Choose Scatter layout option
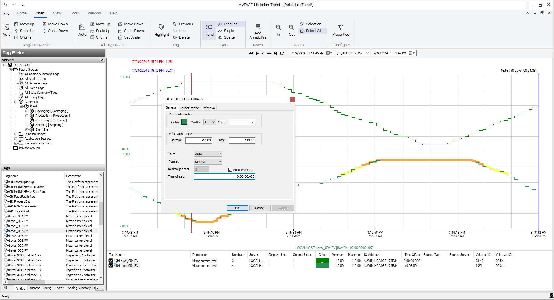554x300 pixels. tap(227, 37)
